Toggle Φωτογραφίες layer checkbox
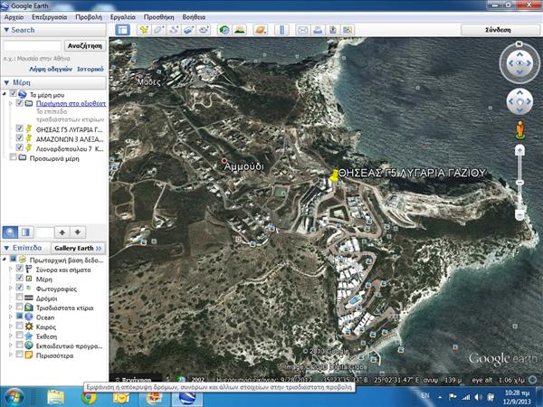Viewport: 543px width, 407px height. [x=20, y=288]
